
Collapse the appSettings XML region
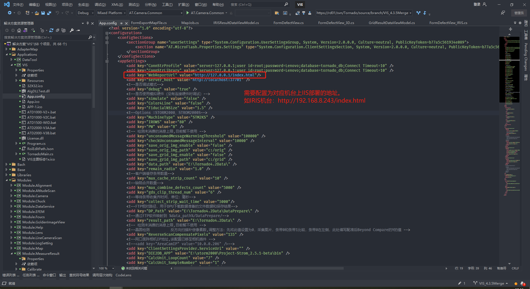point(107,61)
